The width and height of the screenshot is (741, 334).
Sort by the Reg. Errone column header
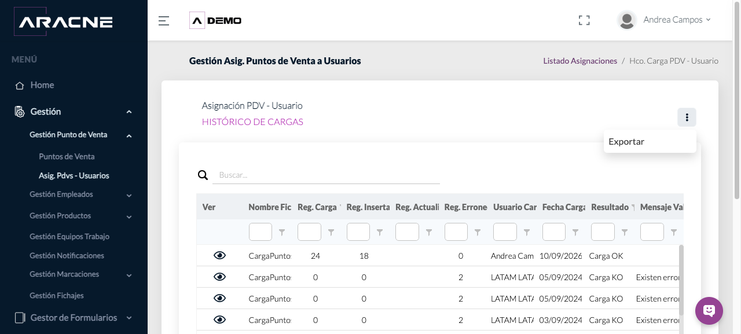tap(465, 207)
